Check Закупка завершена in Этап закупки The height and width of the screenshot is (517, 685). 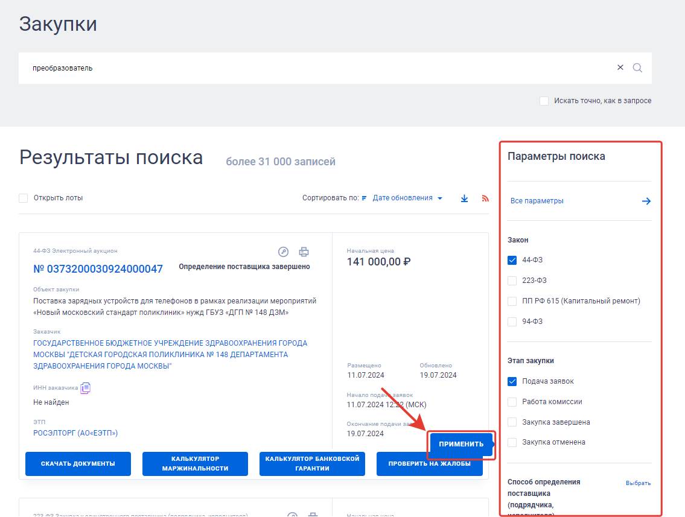pos(513,422)
